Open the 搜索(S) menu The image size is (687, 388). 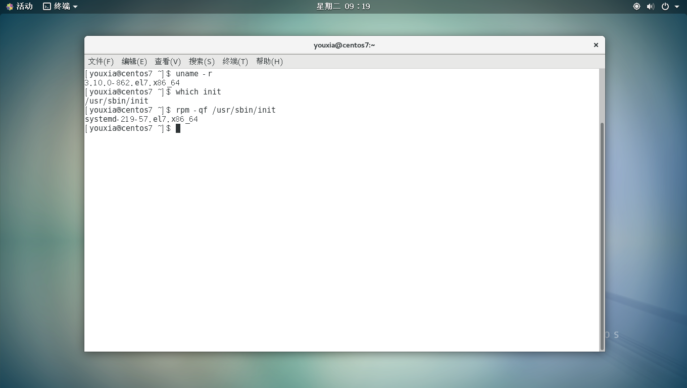coord(202,62)
